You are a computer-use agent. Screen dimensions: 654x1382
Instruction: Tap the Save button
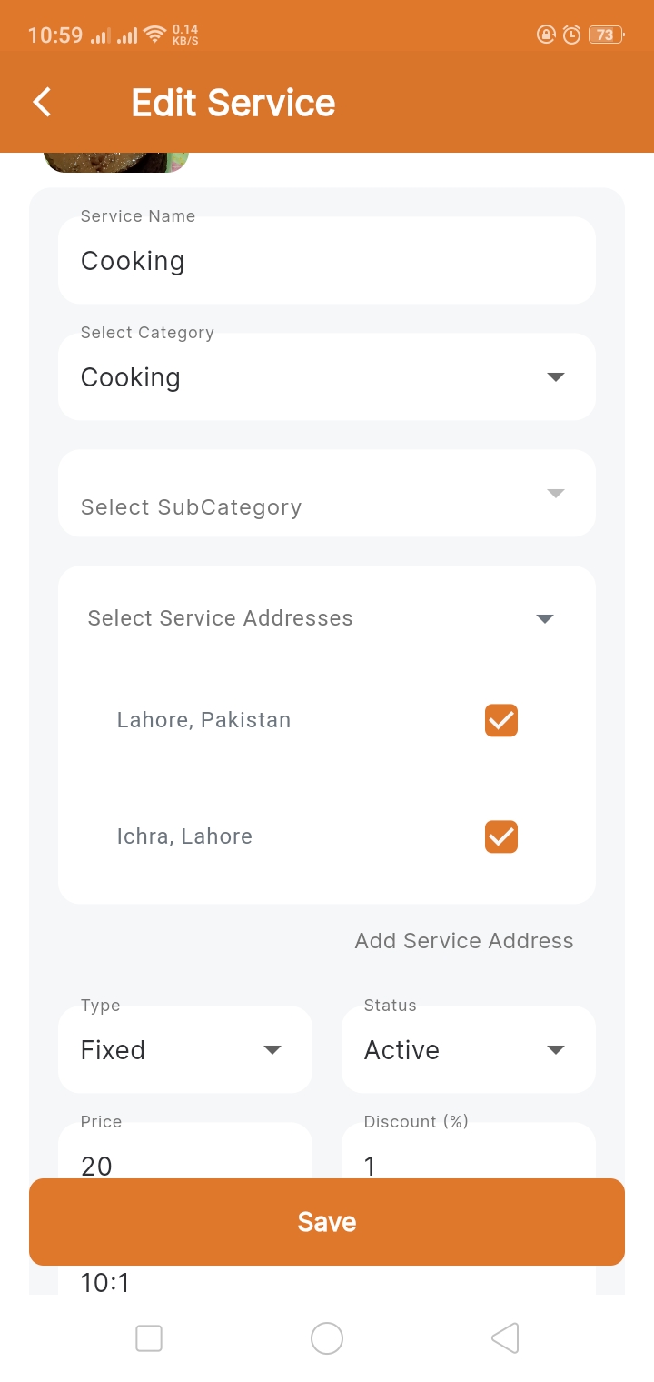[x=327, y=1222]
